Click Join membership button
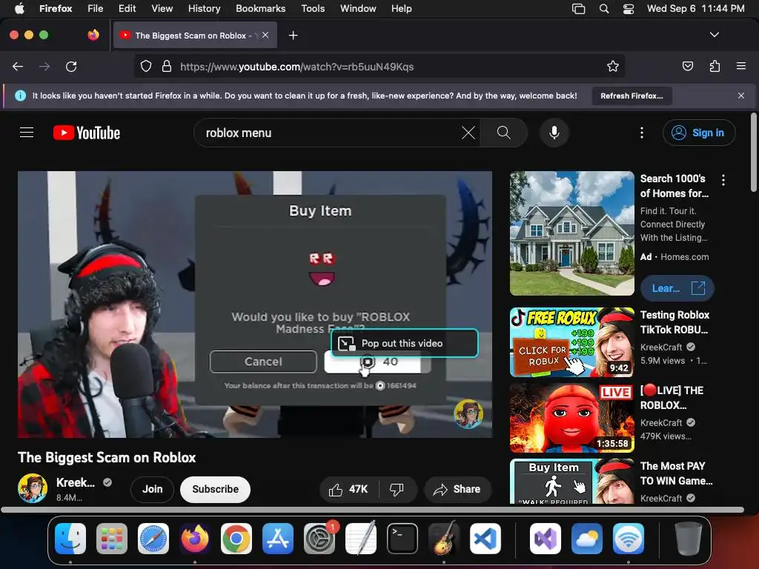This screenshot has height=569, width=759. [x=153, y=489]
